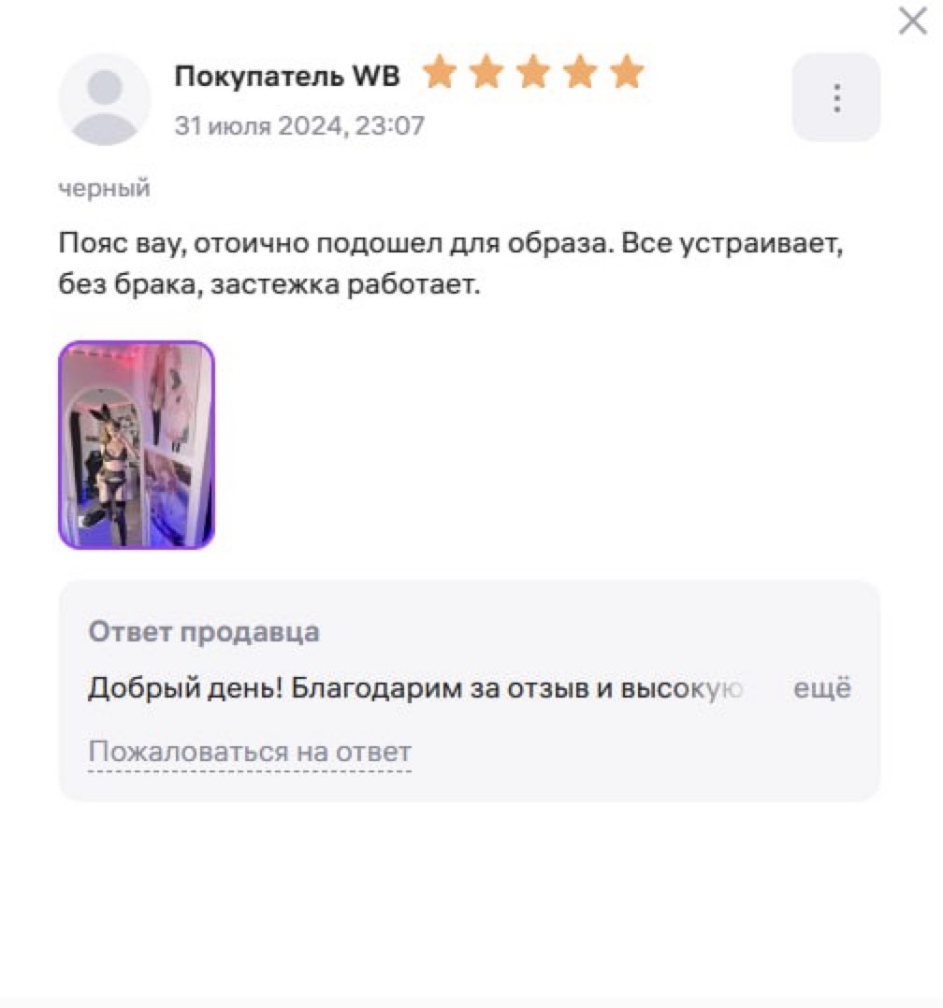Open the review photo thumbnail
Image resolution: width=943 pixels, height=1008 pixels.
tap(137, 445)
